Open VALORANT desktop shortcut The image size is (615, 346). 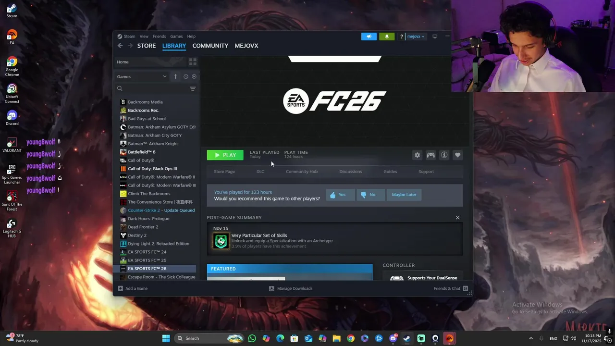(x=12, y=145)
